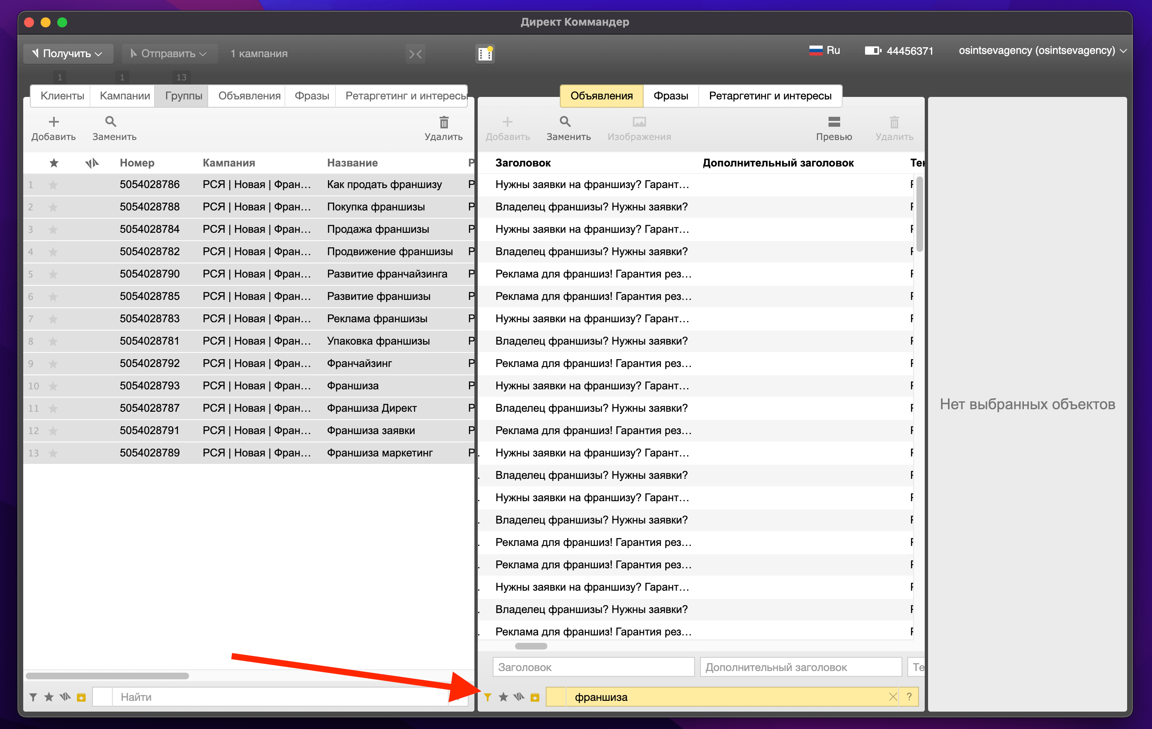The height and width of the screenshot is (729, 1152).
Task: Toggle the modified-items filter icon in ads panel
Action: click(x=519, y=697)
